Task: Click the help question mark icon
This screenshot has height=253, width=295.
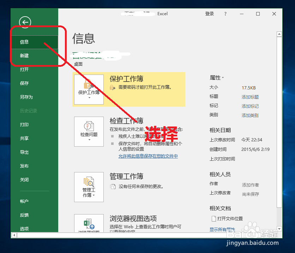Action: [225, 14]
